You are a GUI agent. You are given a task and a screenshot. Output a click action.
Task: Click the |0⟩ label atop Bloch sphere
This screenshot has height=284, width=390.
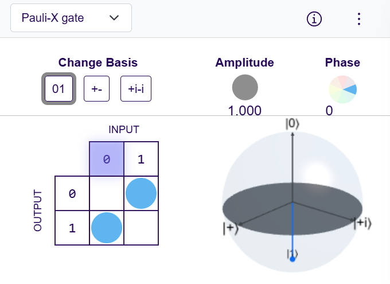coord(292,123)
